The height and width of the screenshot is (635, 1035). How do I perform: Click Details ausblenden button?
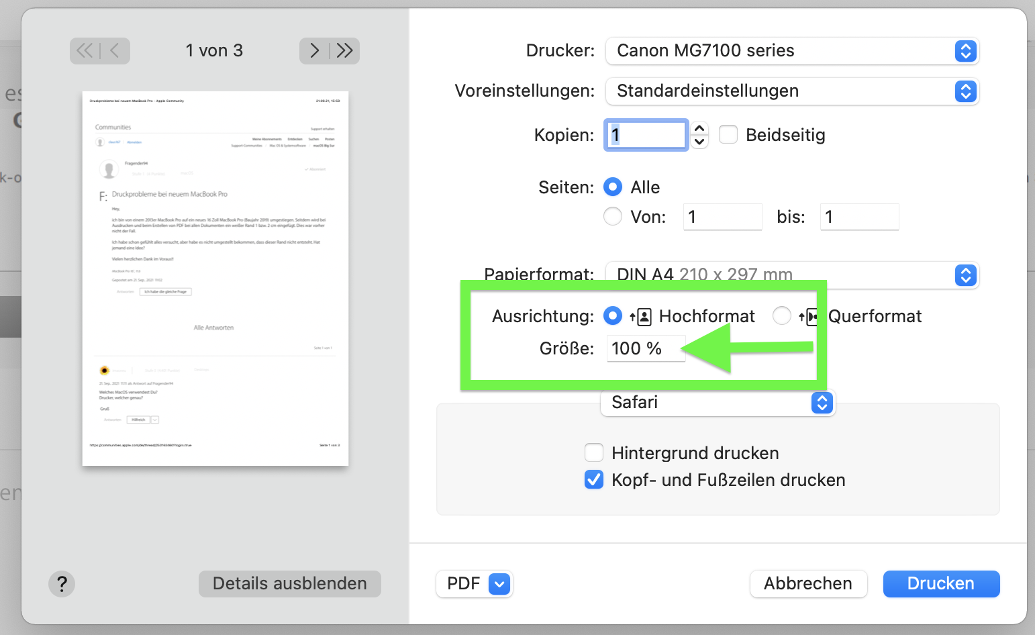(x=290, y=584)
